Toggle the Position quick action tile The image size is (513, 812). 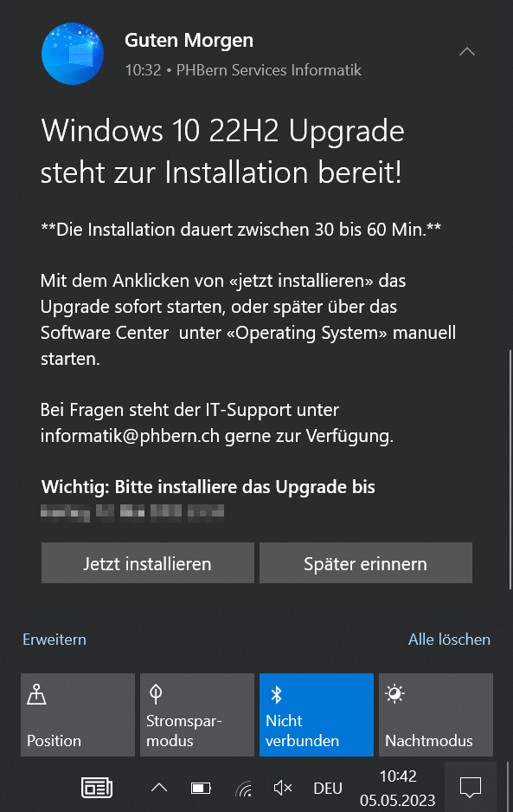(78, 715)
